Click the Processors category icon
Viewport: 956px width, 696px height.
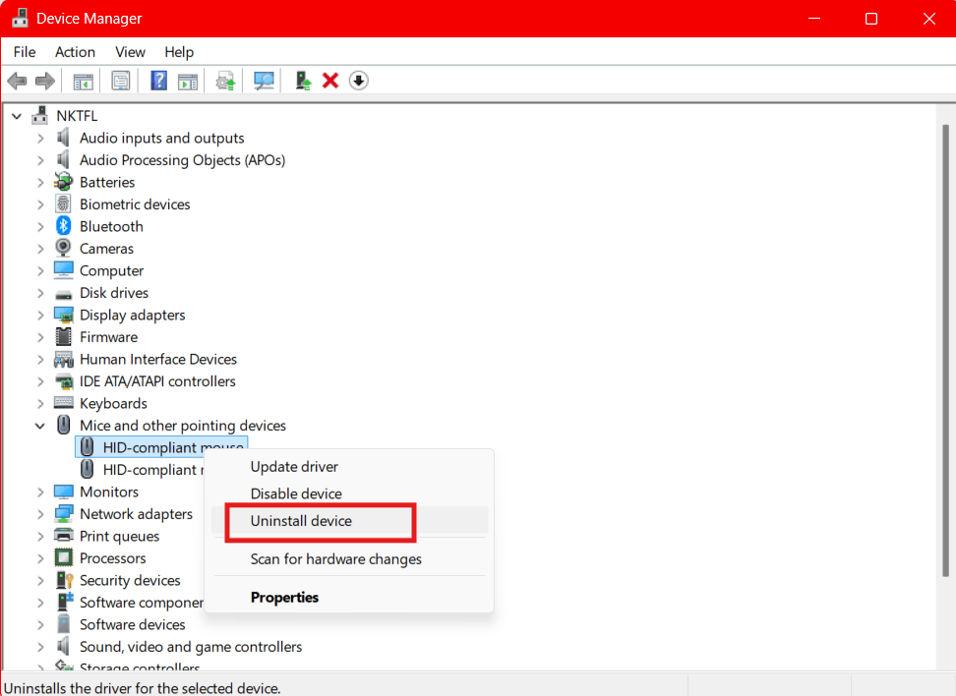pos(63,557)
